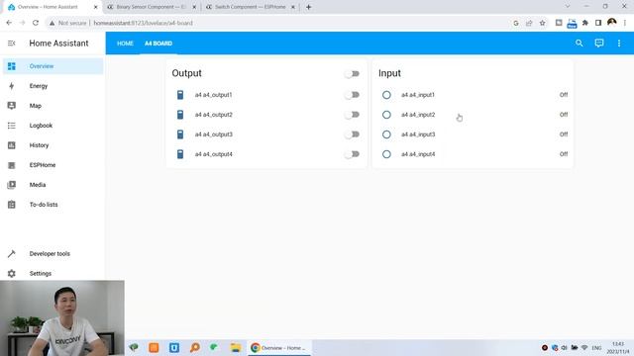
Task: Open the Overview dashboard icon
Action: point(11,66)
